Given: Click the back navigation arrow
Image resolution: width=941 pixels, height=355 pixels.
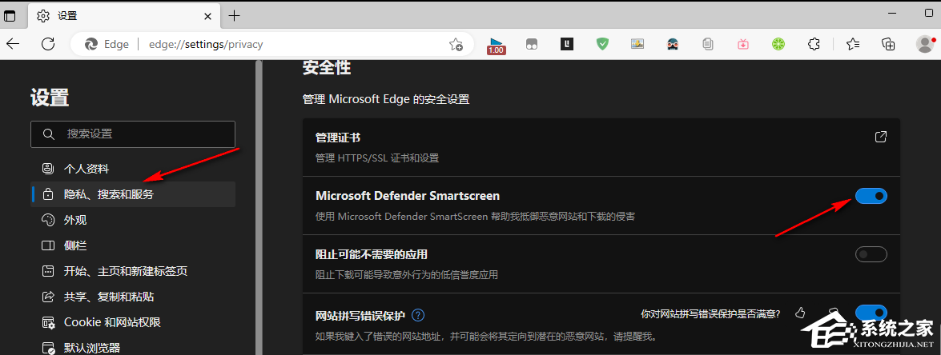Looking at the screenshot, I should pos(14,45).
